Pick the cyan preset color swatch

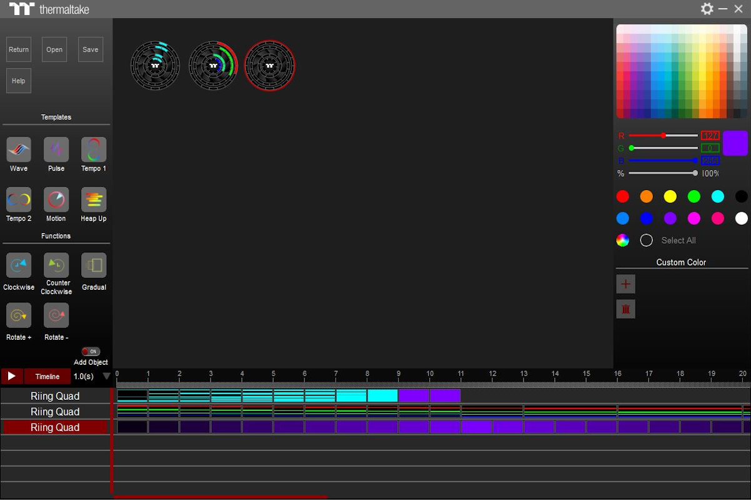pos(718,197)
